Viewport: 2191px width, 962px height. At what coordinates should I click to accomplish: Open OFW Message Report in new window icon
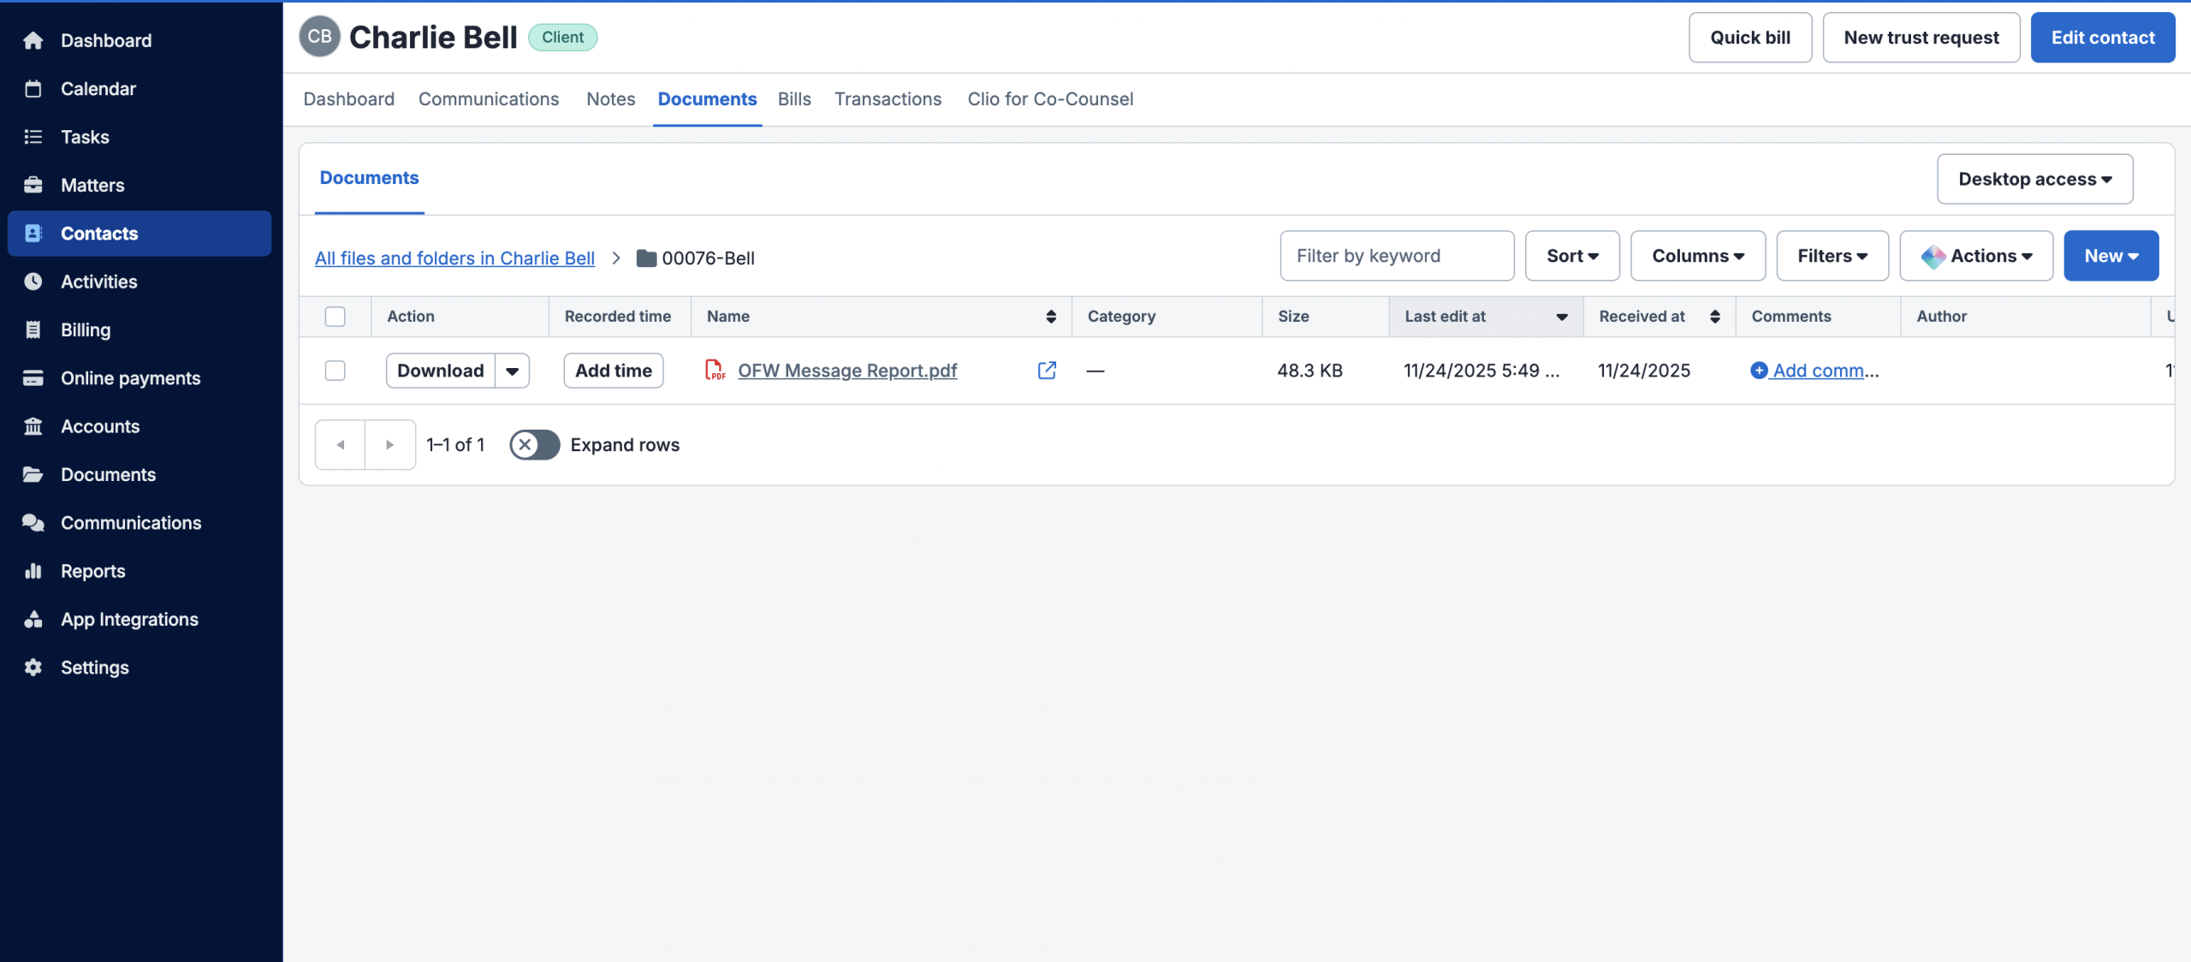tap(1047, 370)
